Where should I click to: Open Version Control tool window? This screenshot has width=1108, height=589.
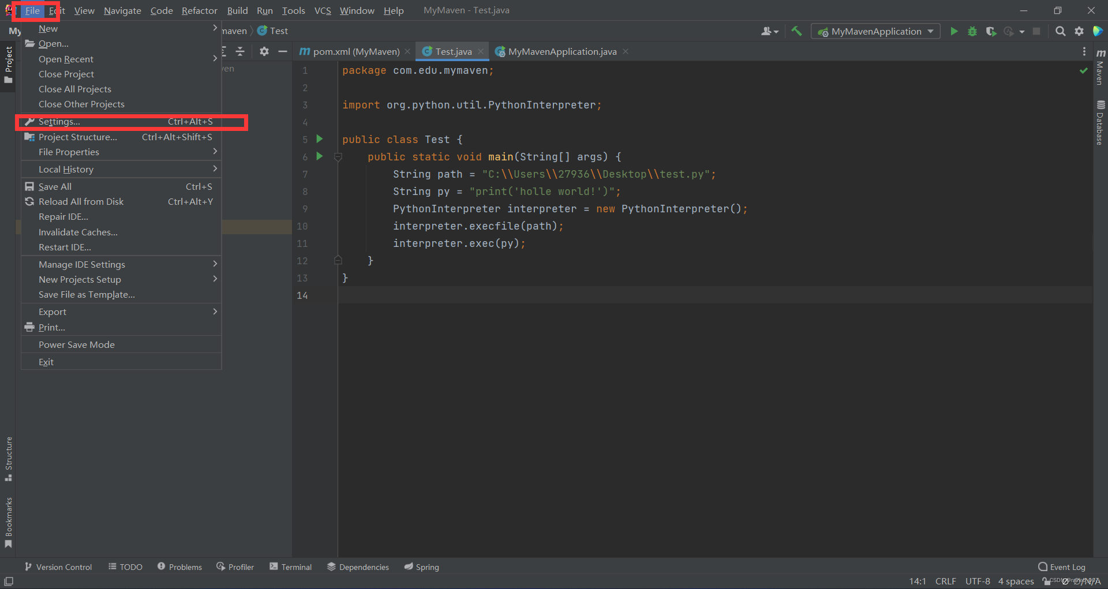pyautogui.click(x=58, y=567)
